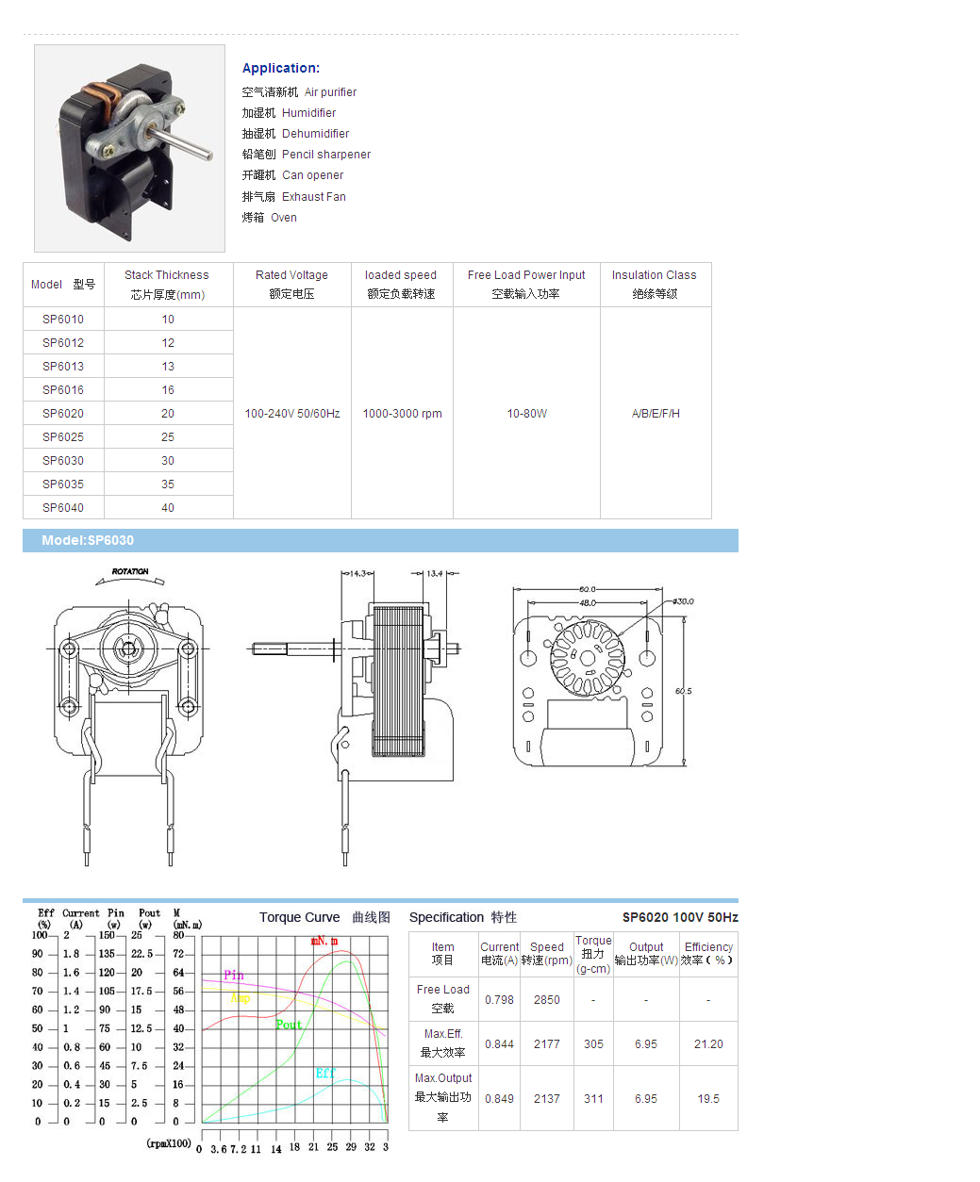The width and height of the screenshot is (980, 1182).
Task: Click the loaded speed column header
Action: pyautogui.click(x=402, y=285)
